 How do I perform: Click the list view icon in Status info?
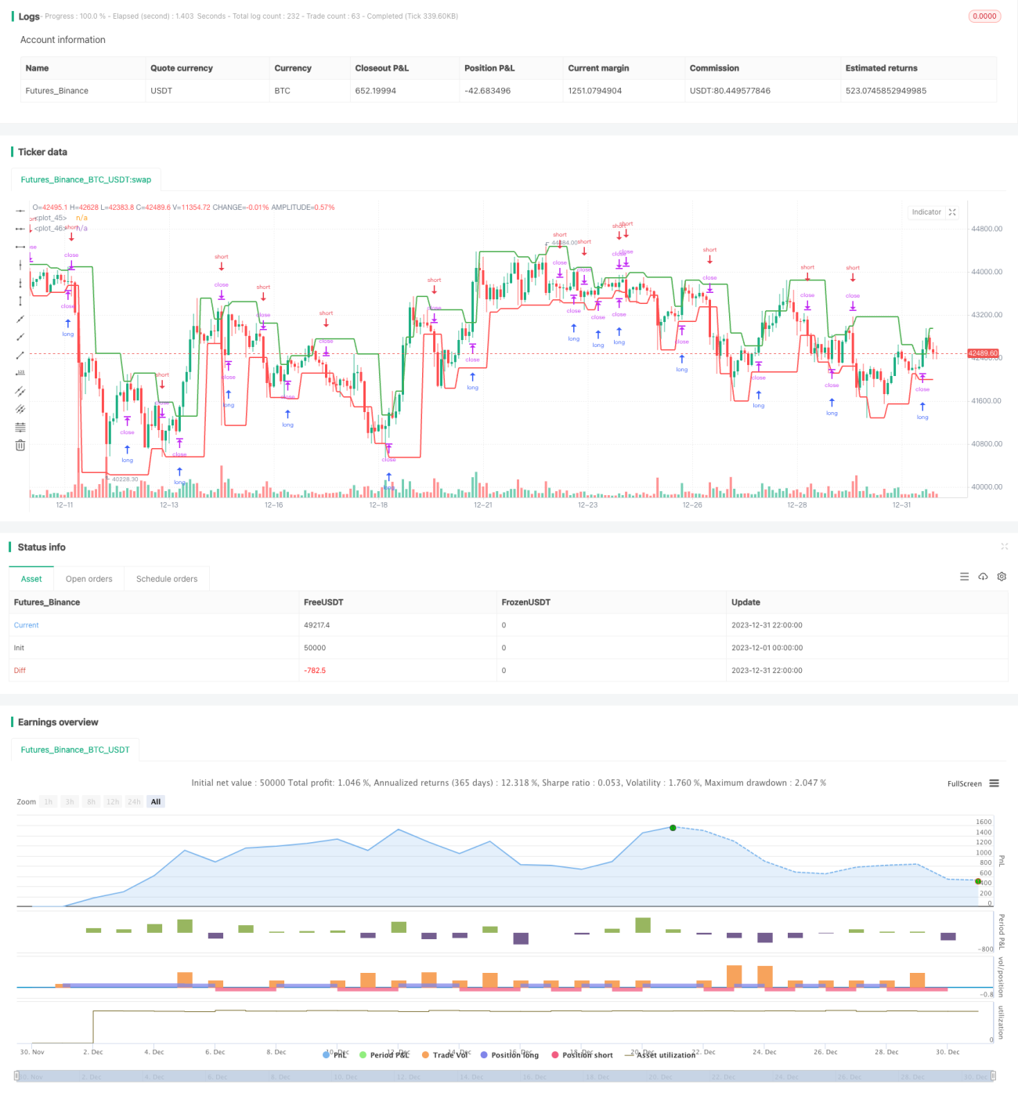click(x=964, y=577)
